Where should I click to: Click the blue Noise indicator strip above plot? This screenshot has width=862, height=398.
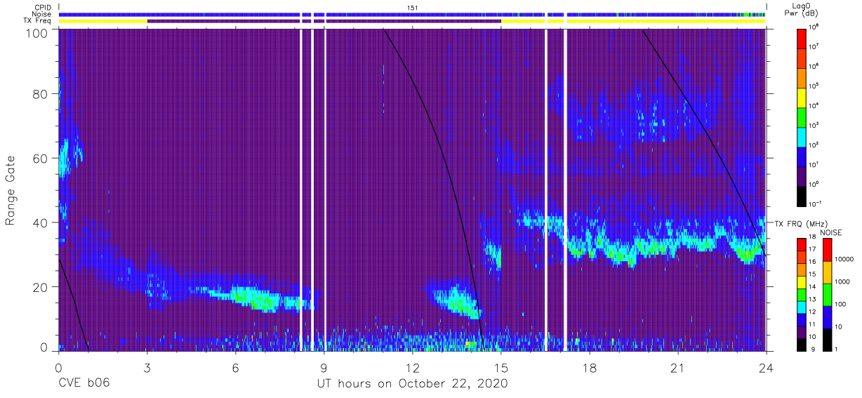pyautogui.click(x=412, y=14)
